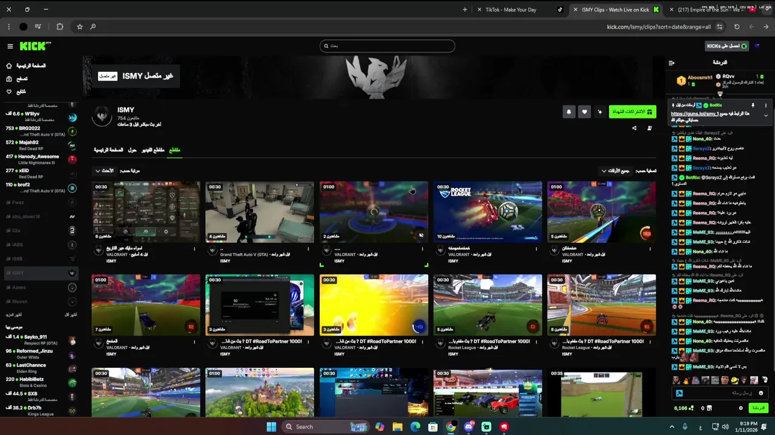Screen dimensions: 775x435
Task: Open a new browser tab with the plus icon
Action: pos(465,10)
